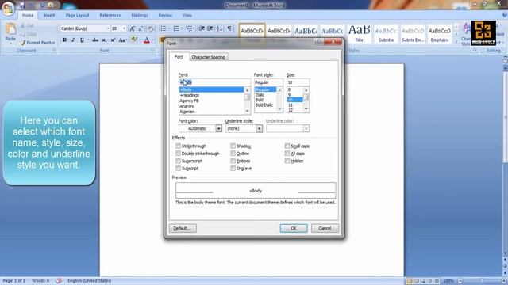Decrease paragraph indent

[x=202, y=28]
